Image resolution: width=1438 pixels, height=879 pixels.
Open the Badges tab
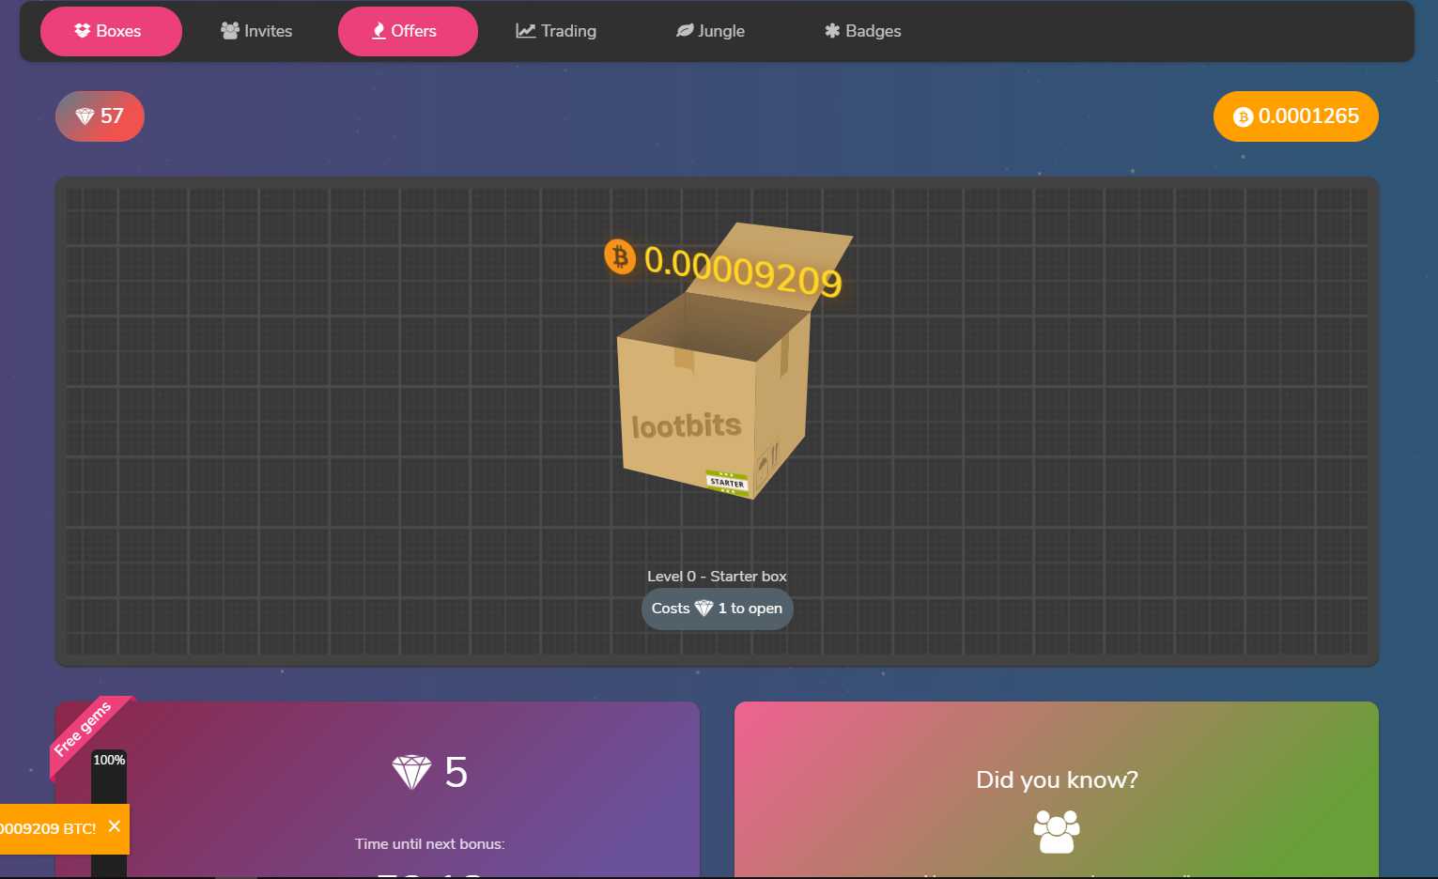pos(862,31)
